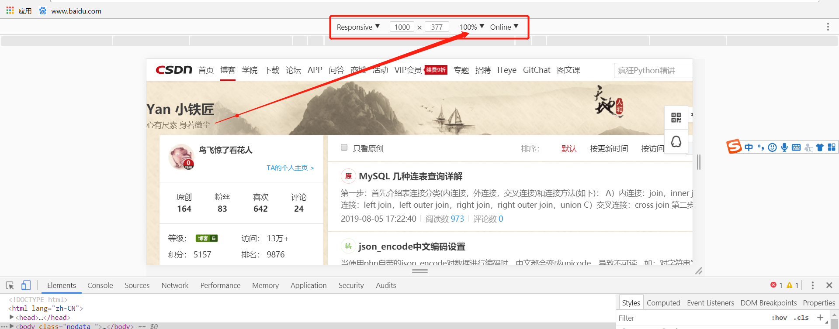
Task: Open article MySQL 几种连表查询详解
Action: click(410, 176)
